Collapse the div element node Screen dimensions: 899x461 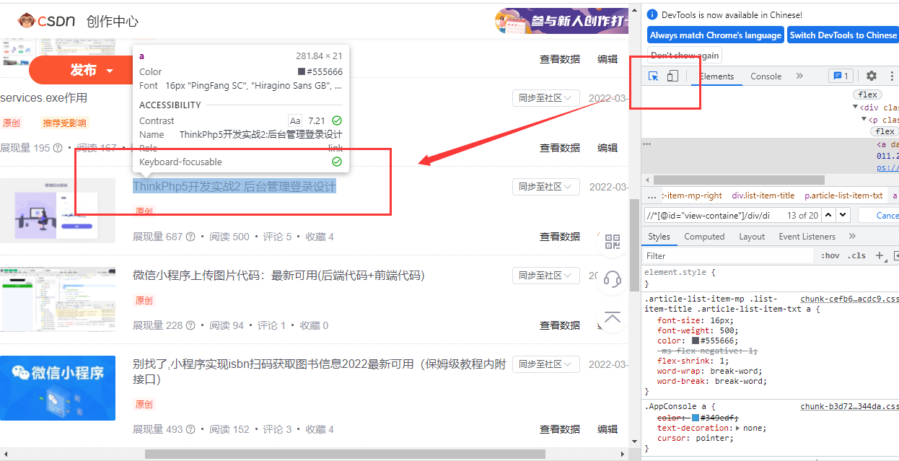pos(856,107)
